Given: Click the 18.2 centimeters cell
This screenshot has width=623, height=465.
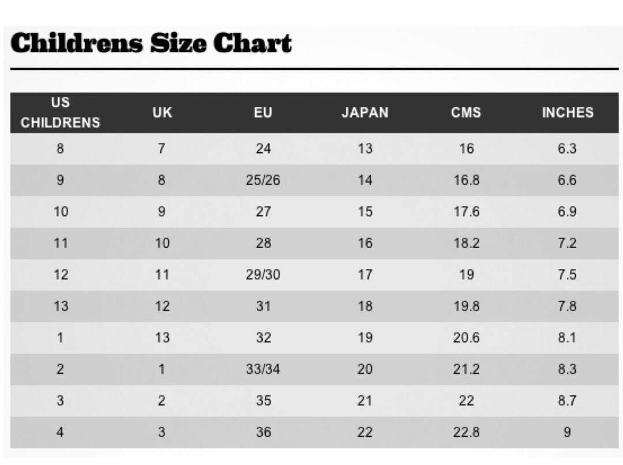Looking at the screenshot, I should point(467,243).
